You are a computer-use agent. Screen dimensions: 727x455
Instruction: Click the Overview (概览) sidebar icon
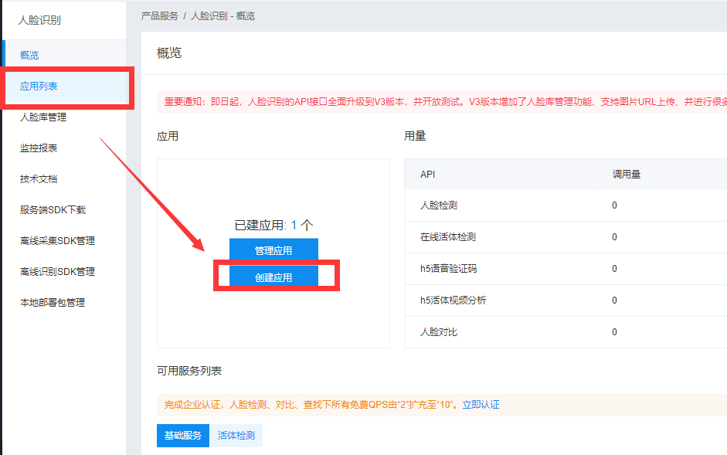tap(29, 54)
